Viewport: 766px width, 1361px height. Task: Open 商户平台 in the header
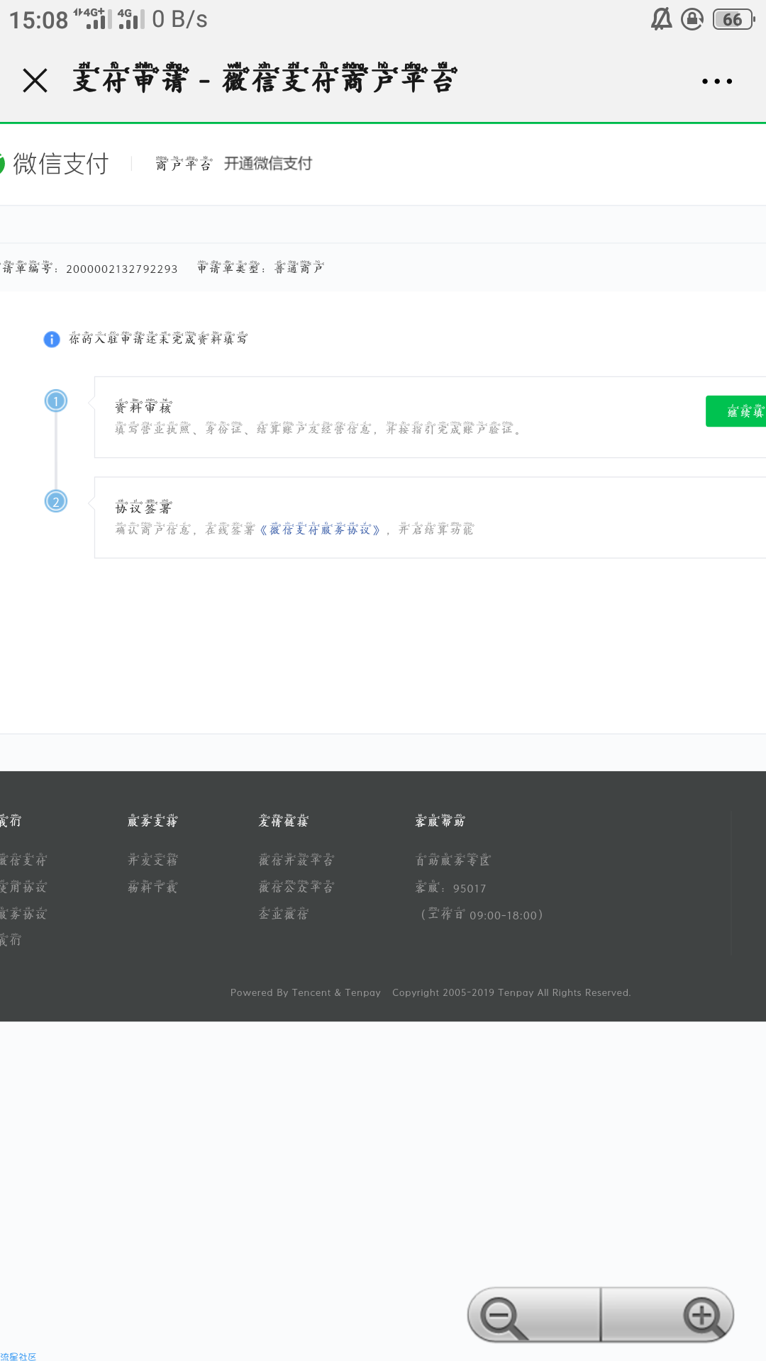coord(184,164)
